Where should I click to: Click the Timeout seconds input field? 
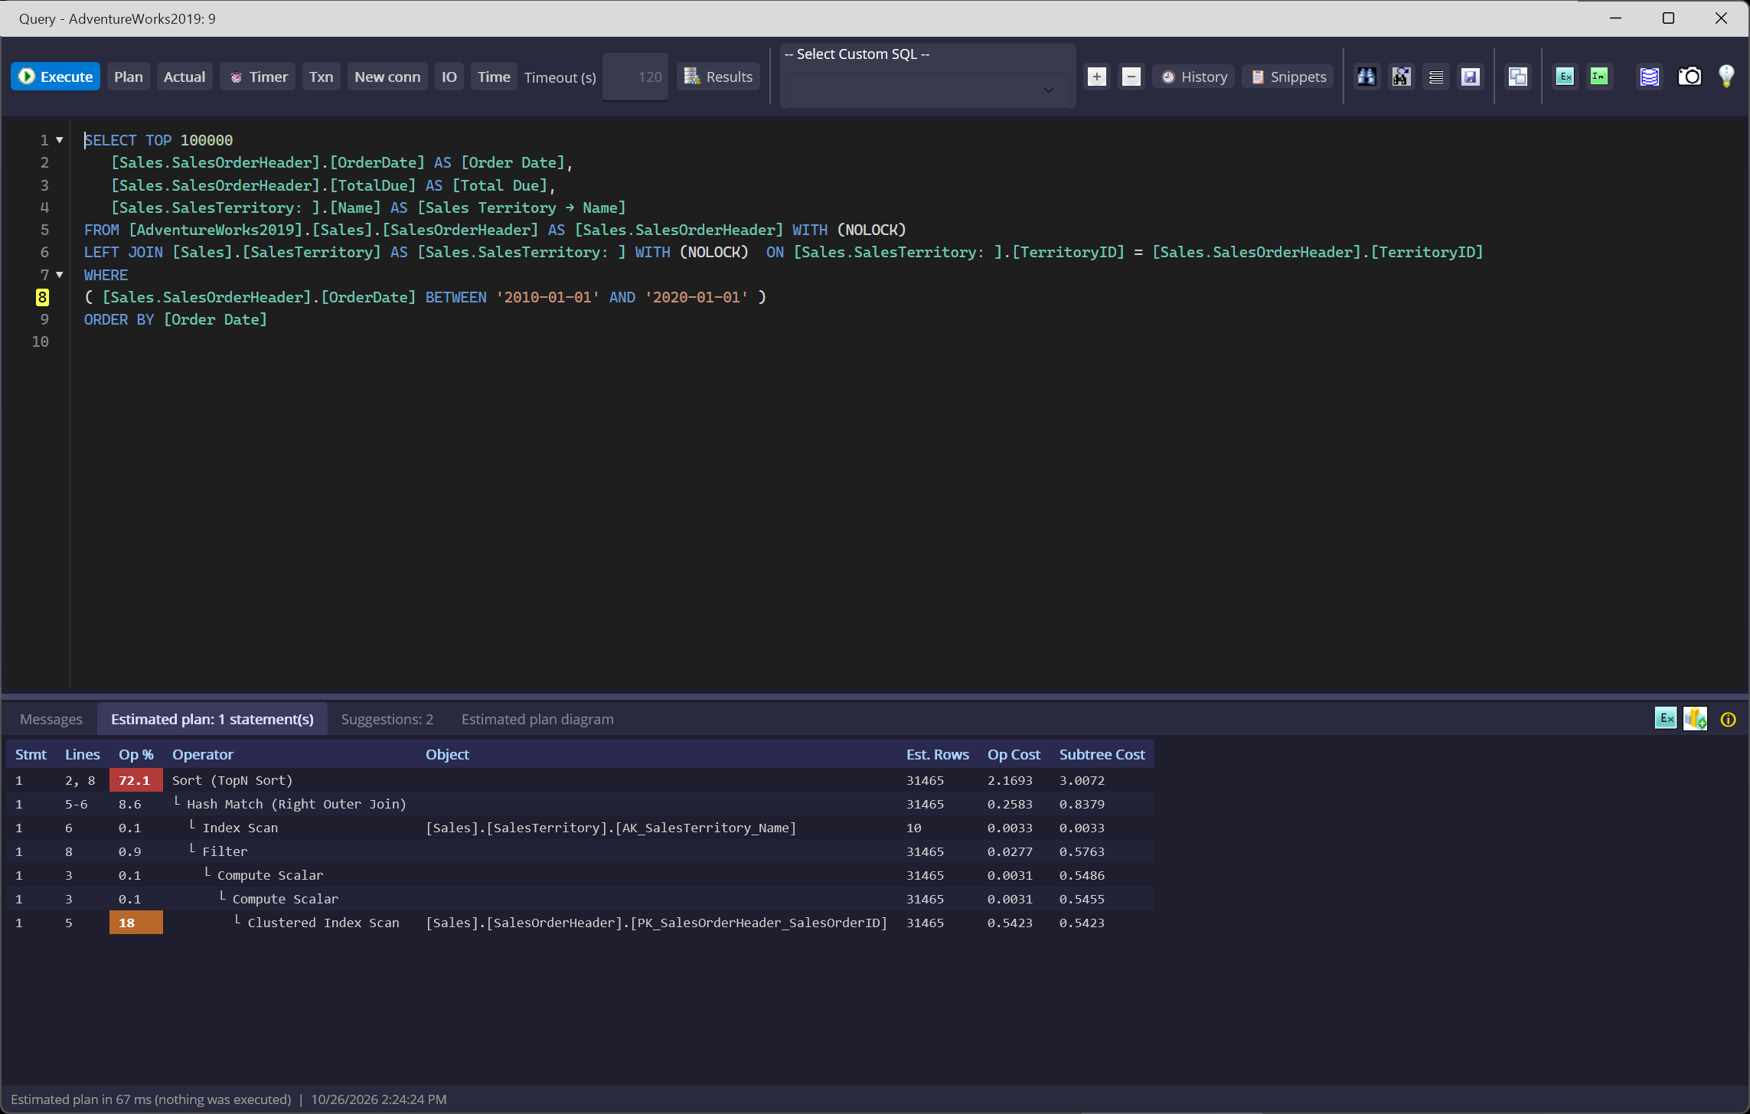click(x=635, y=77)
